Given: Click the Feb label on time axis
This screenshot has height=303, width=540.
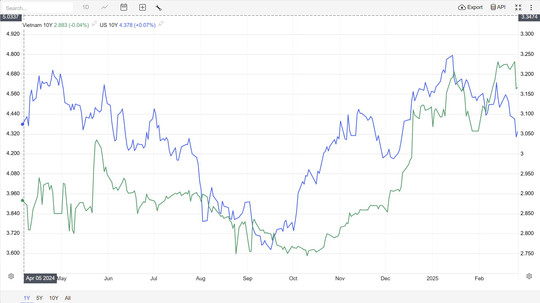Looking at the screenshot, I should pos(479,278).
